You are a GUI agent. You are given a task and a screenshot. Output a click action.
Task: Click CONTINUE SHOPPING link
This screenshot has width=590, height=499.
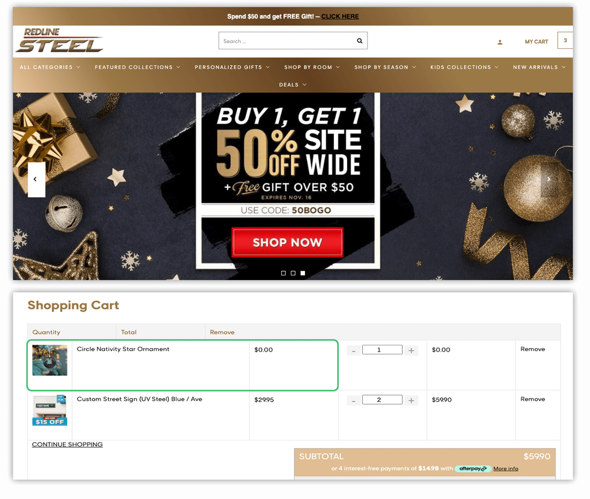pos(67,445)
